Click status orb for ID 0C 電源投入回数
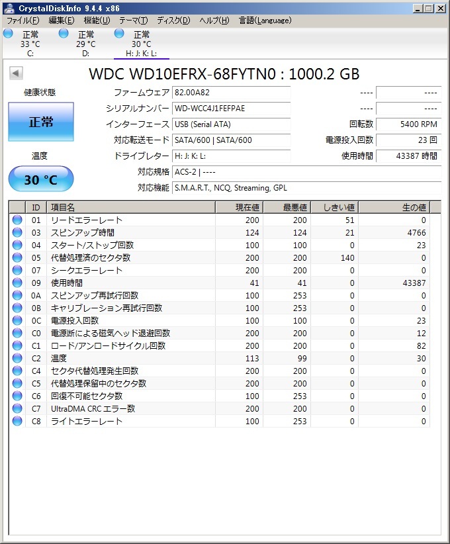The image size is (450, 544). (x=17, y=320)
